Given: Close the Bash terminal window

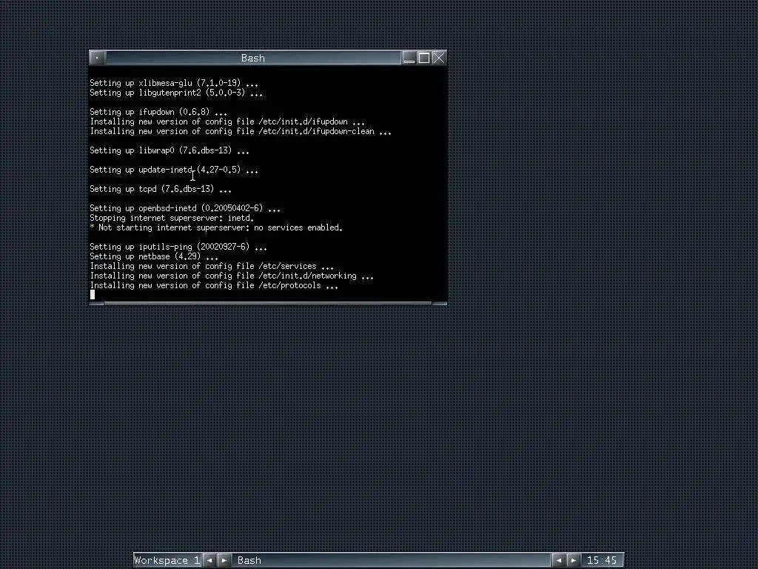Looking at the screenshot, I should (x=439, y=58).
